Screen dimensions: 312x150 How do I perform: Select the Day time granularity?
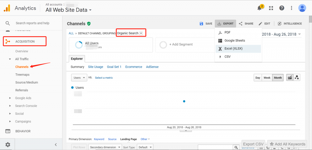pos(258,78)
